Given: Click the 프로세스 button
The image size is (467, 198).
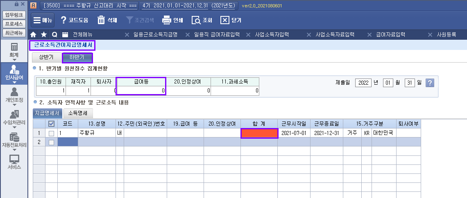Looking at the screenshot, I should point(14,24).
